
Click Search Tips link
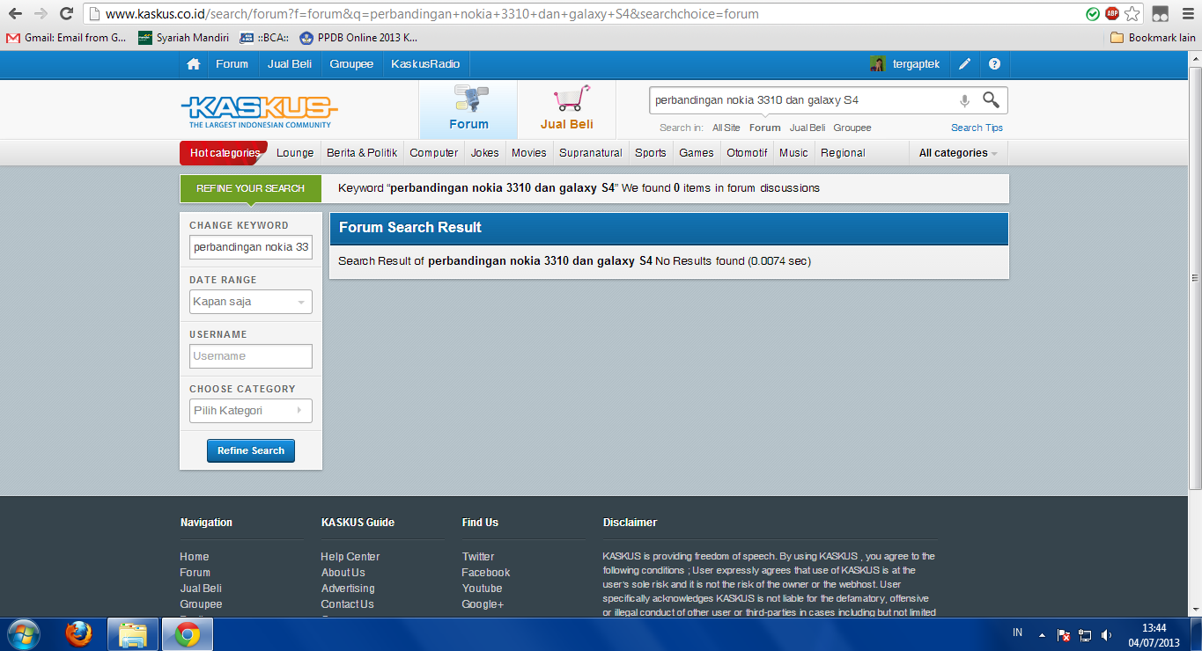point(977,128)
